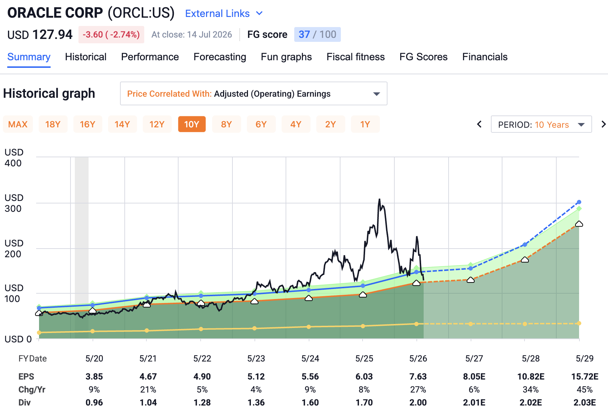Viewport: 608px width, 412px height.
Task: Click the EPS estimate 15.72E
Action: click(585, 377)
